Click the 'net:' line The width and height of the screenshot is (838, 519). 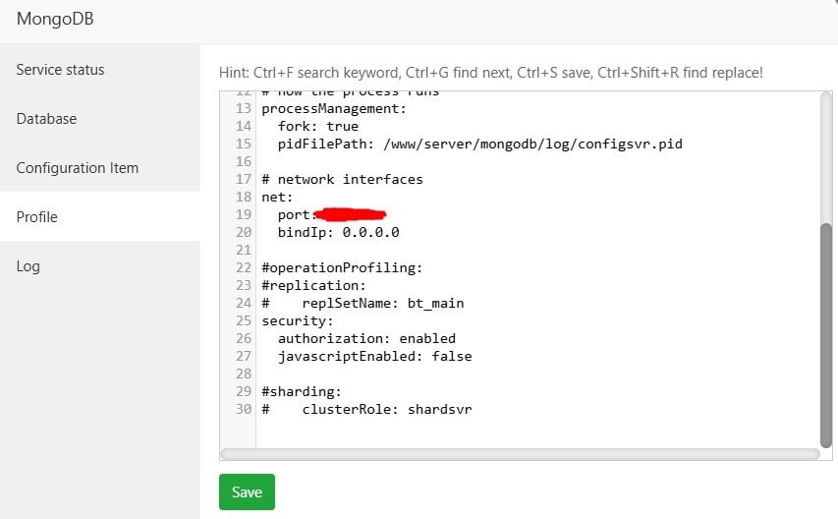277,197
